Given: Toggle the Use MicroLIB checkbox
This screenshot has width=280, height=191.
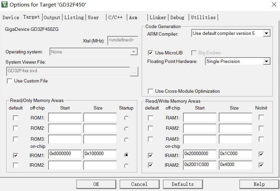Looking at the screenshot, I should tap(150, 53).
